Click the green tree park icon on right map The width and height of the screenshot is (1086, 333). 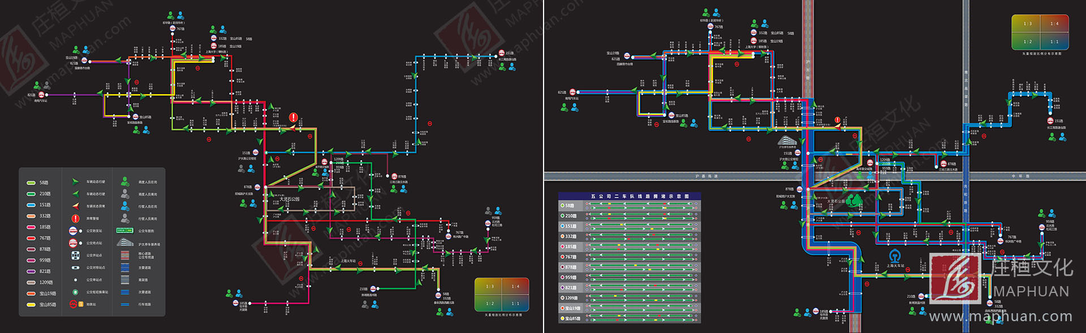pyautogui.click(x=856, y=200)
